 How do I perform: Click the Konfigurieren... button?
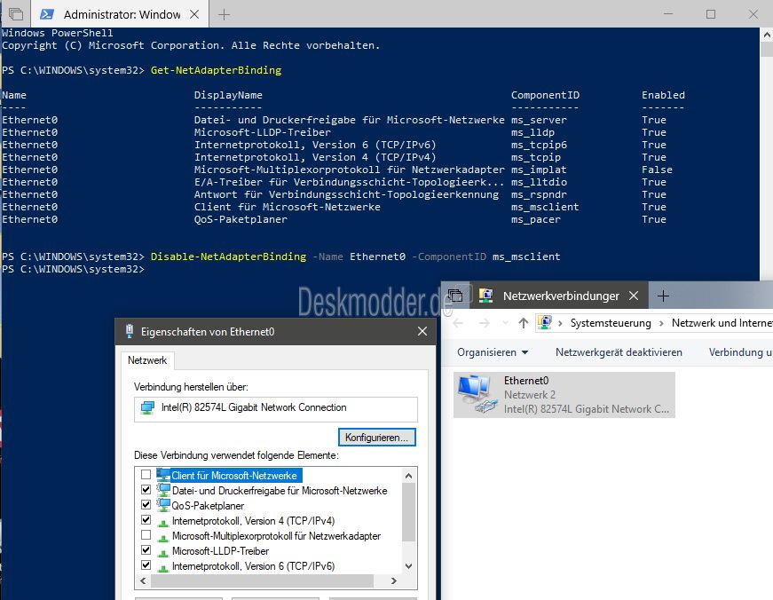click(x=376, y=438)
